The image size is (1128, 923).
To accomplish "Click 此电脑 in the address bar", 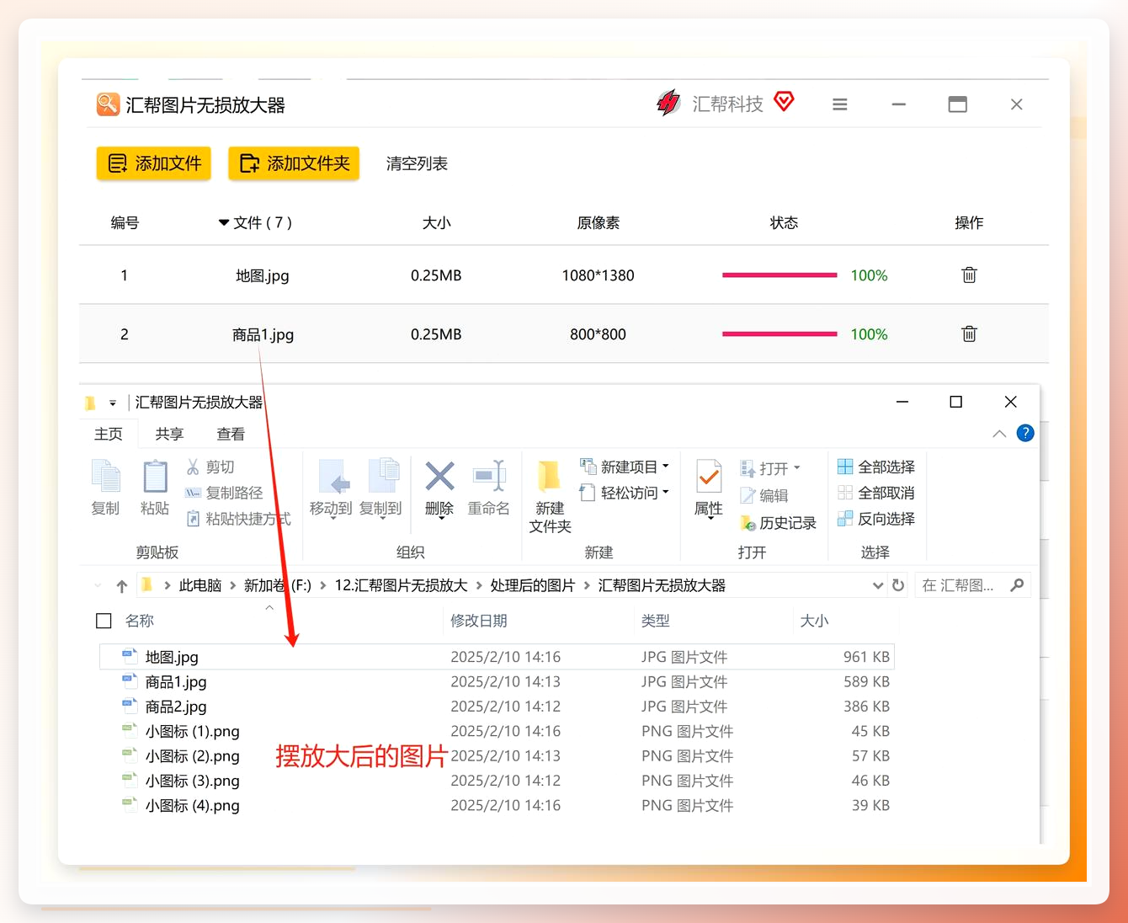I will point(200,585).
